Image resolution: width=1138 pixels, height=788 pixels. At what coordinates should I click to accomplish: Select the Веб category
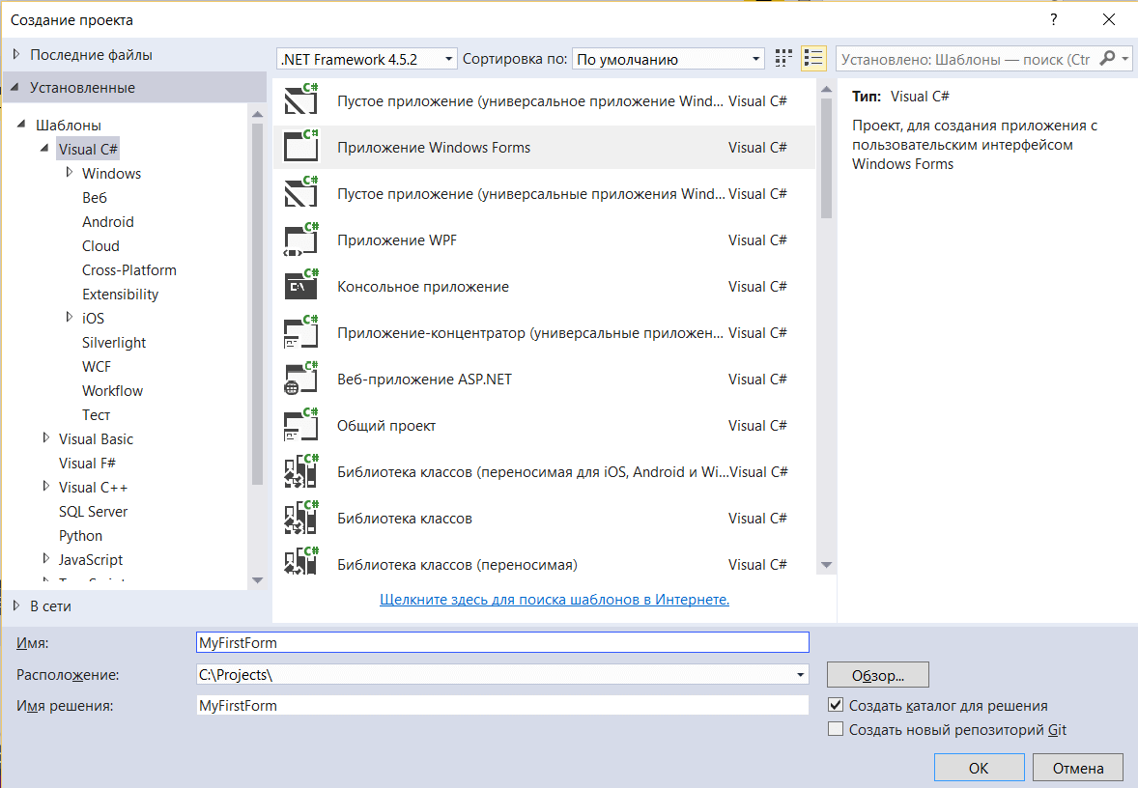click(95, 197)
